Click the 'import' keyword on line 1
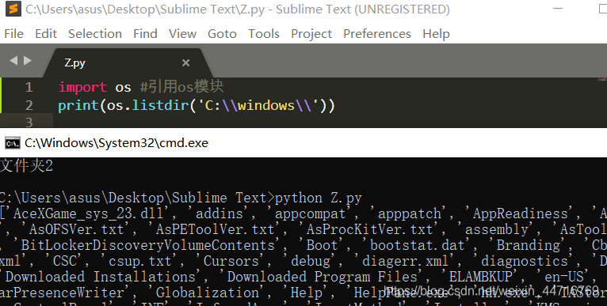 tap(82, 87)
